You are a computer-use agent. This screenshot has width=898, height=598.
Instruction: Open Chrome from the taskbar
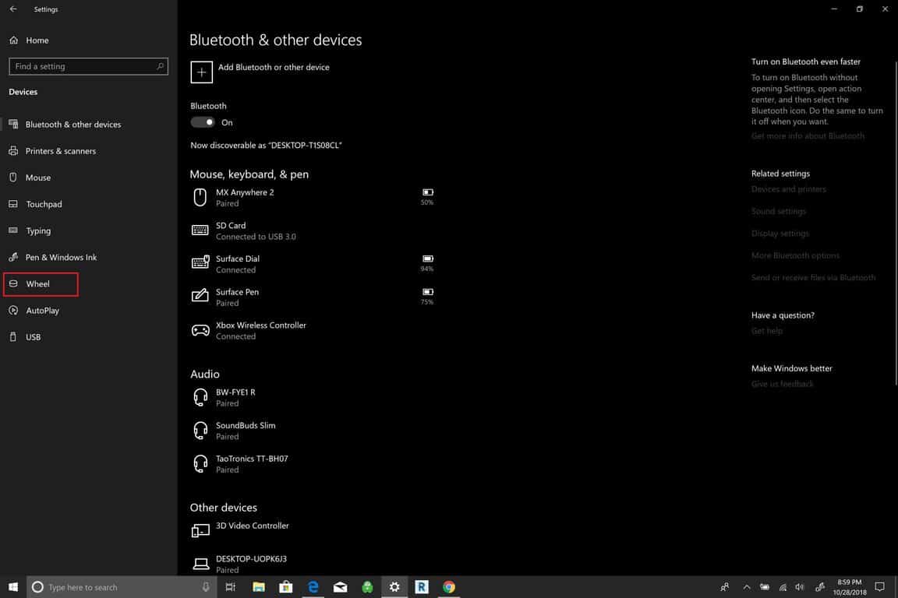pyautogui.click(x=449, y=587)
